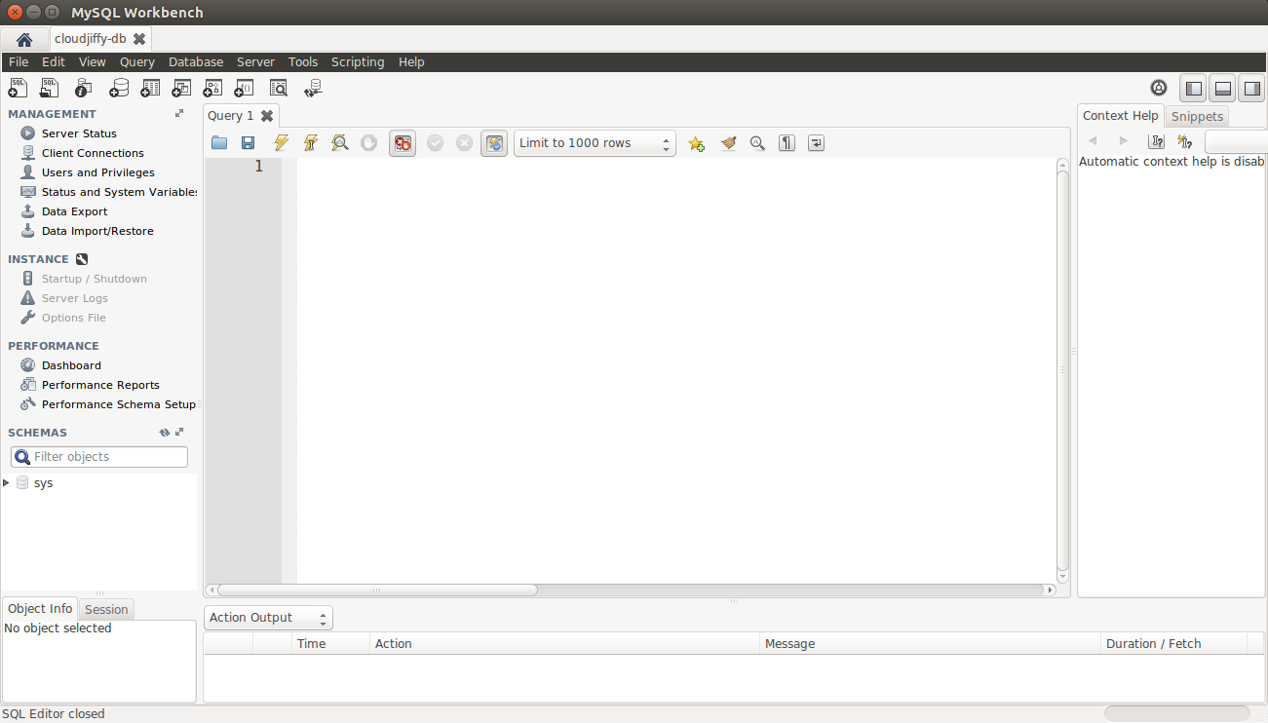This screenshot has height=723, width=1268.
Task: Create a new stored procedure icon
Action: click(x=212, y=89)
